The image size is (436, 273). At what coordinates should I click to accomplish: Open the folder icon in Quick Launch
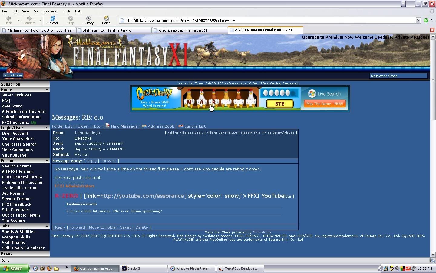56,268
